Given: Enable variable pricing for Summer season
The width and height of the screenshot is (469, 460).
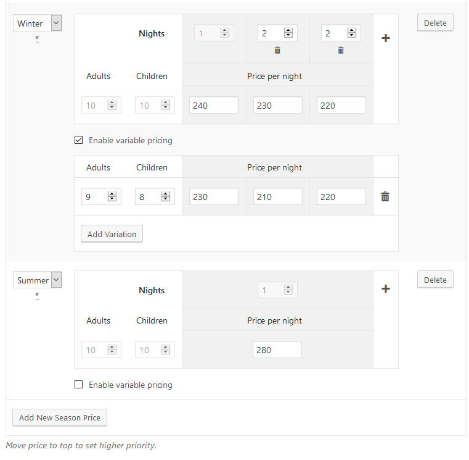Looking at the screenshot, I should [x=78, y=385].
